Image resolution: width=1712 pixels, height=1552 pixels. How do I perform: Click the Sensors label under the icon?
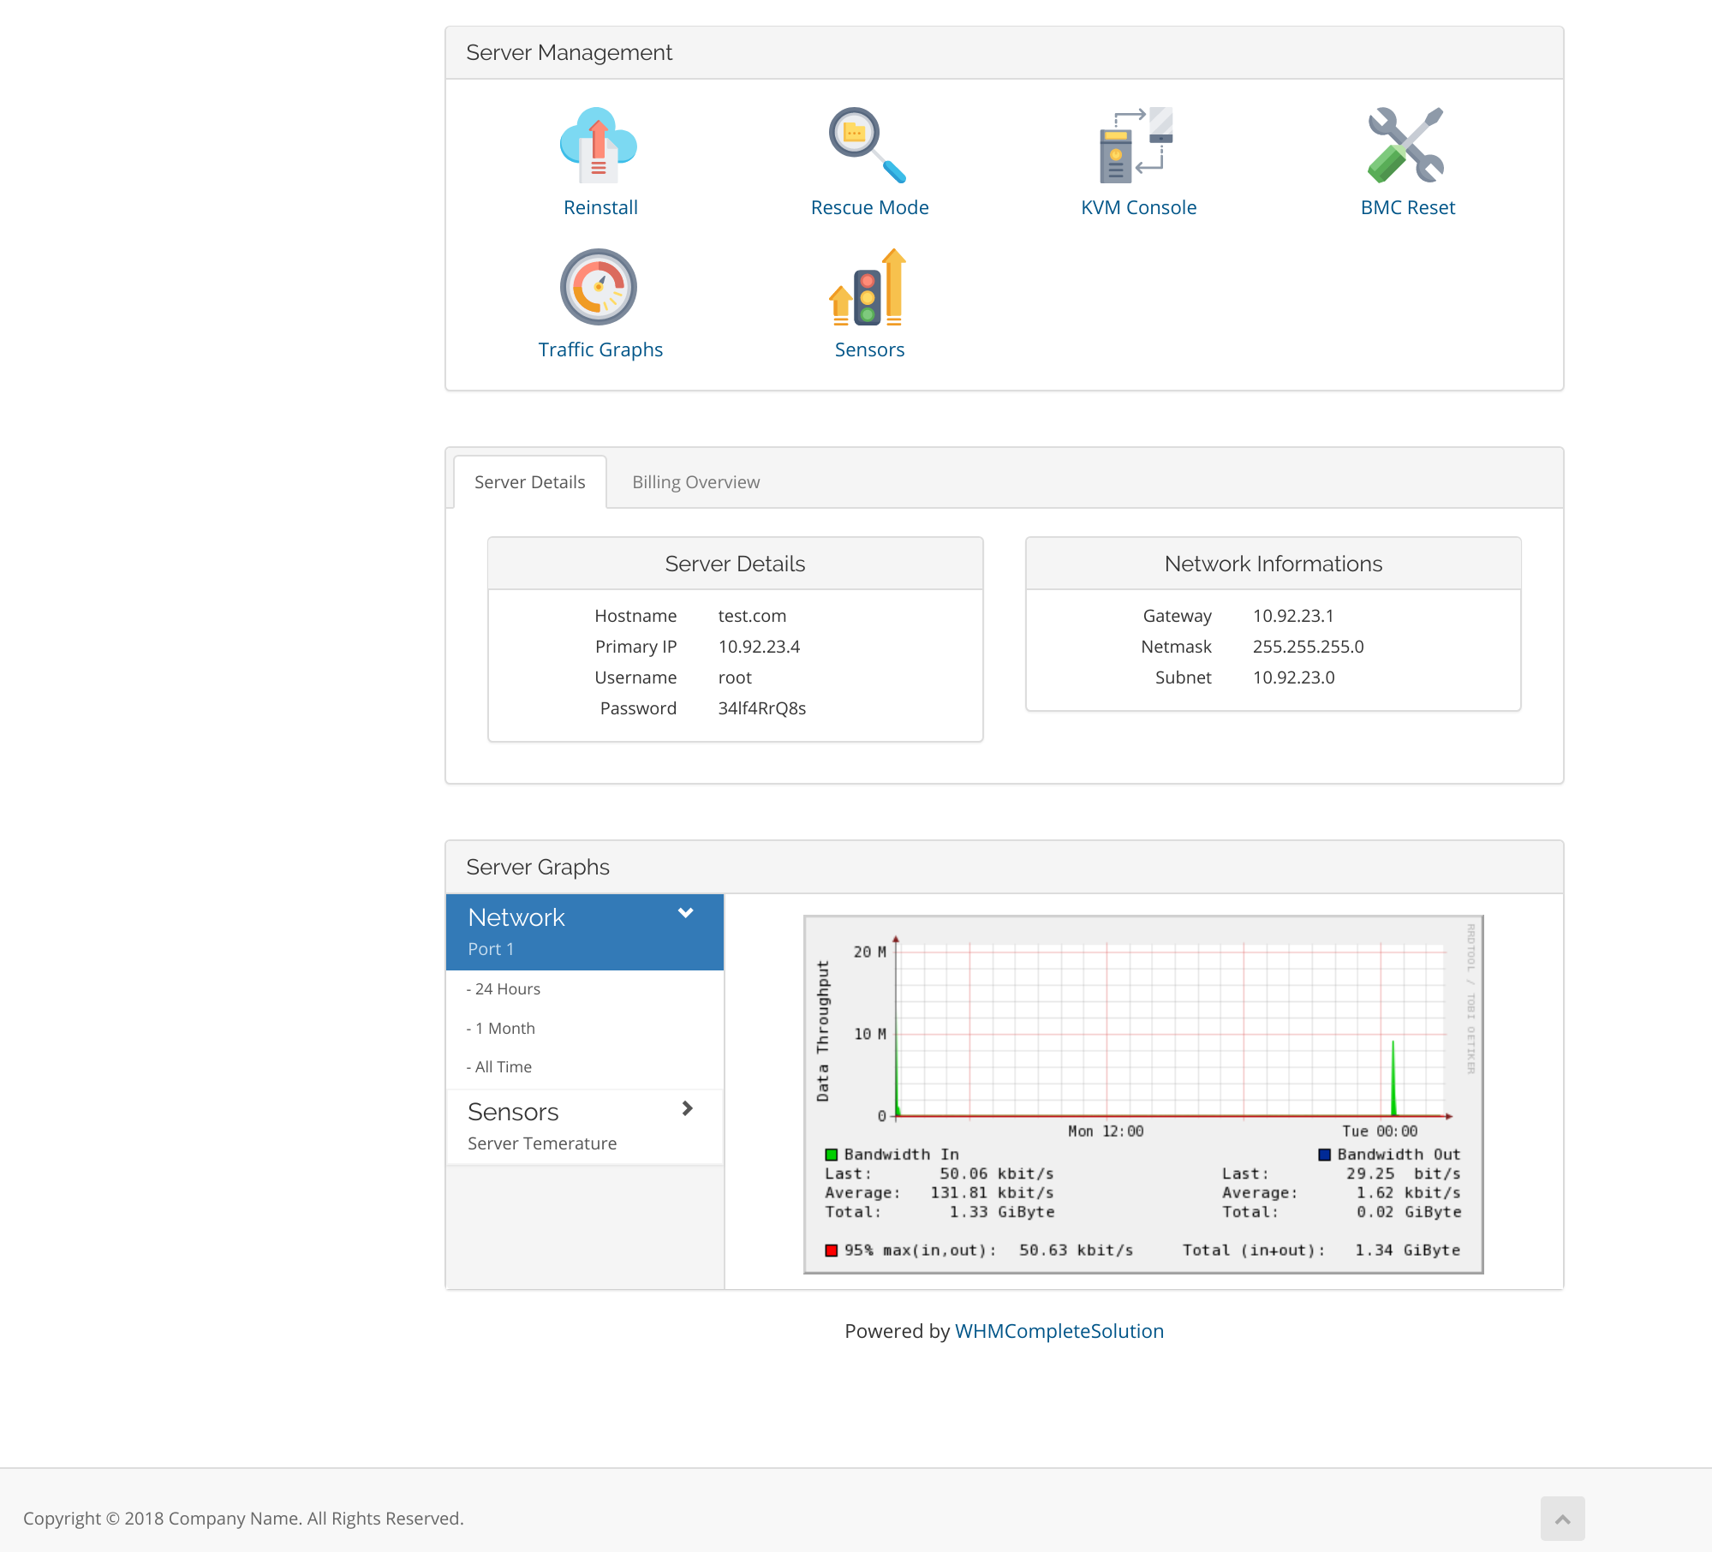coord(869,349)
